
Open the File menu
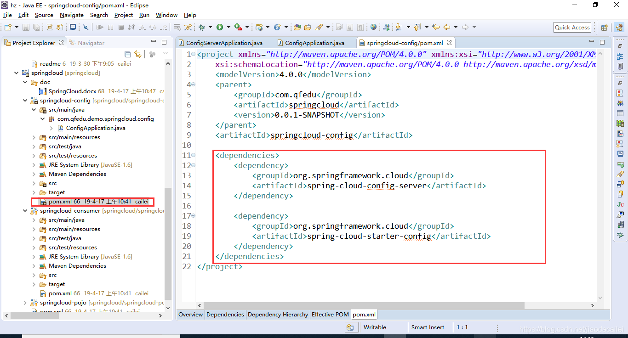coord(7,15)
